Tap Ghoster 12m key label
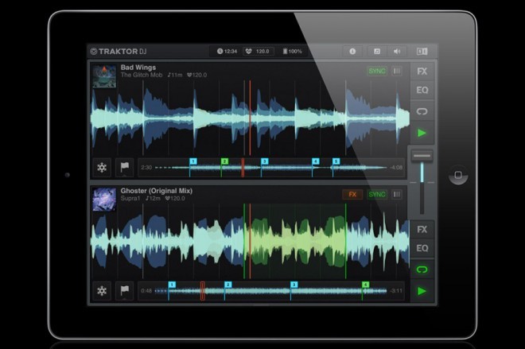 click(153, 199)
